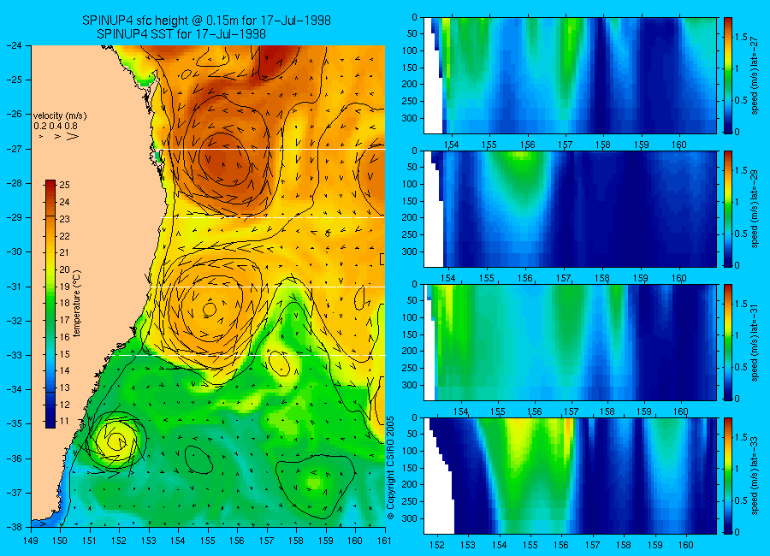The height and width of the screenshot is (556, 770).
Task: Click the "velocity (m/s)" legend label
Action: tap(60, 116)
